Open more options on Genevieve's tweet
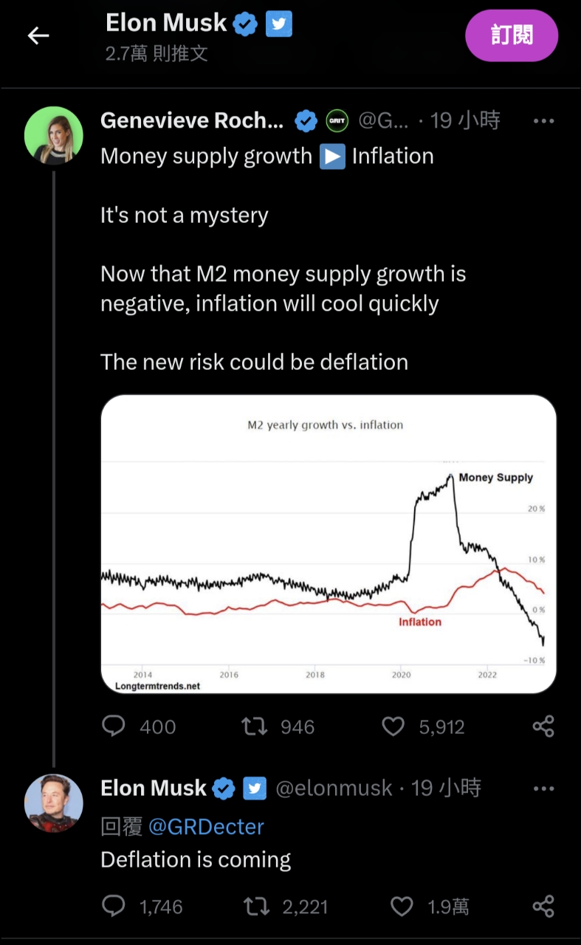 coord(543,121)
